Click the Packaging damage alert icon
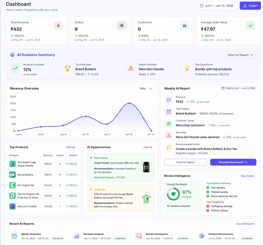The height and width of the screenshot is (245, 263). click(208, 206)
